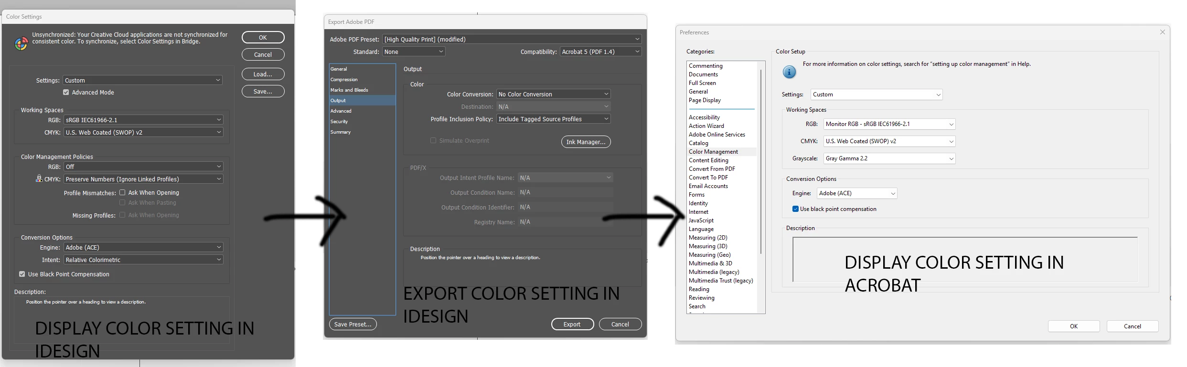Select Email Accounts category
Screen dimensions: 1187x367
(708, 186)
